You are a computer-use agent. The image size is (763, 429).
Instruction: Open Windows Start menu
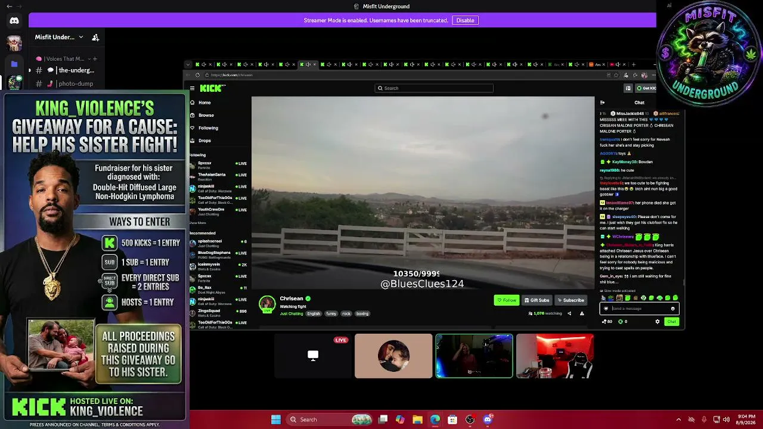(x=276, y=419)
